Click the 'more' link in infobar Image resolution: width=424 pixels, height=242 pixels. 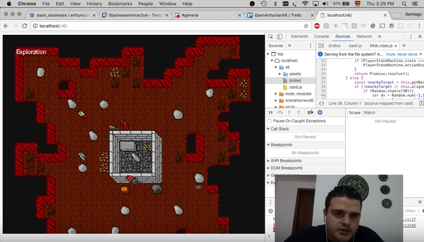click(390, 54)
